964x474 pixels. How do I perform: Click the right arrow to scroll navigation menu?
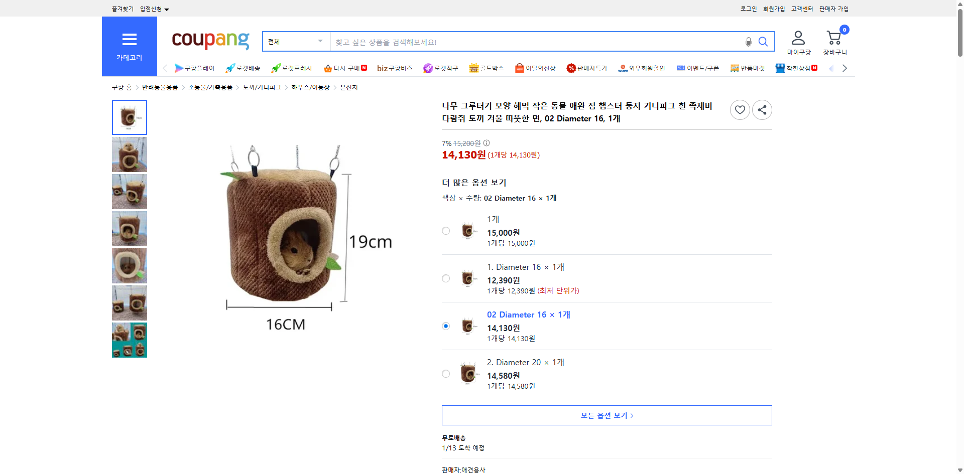(x=845, y=68)
